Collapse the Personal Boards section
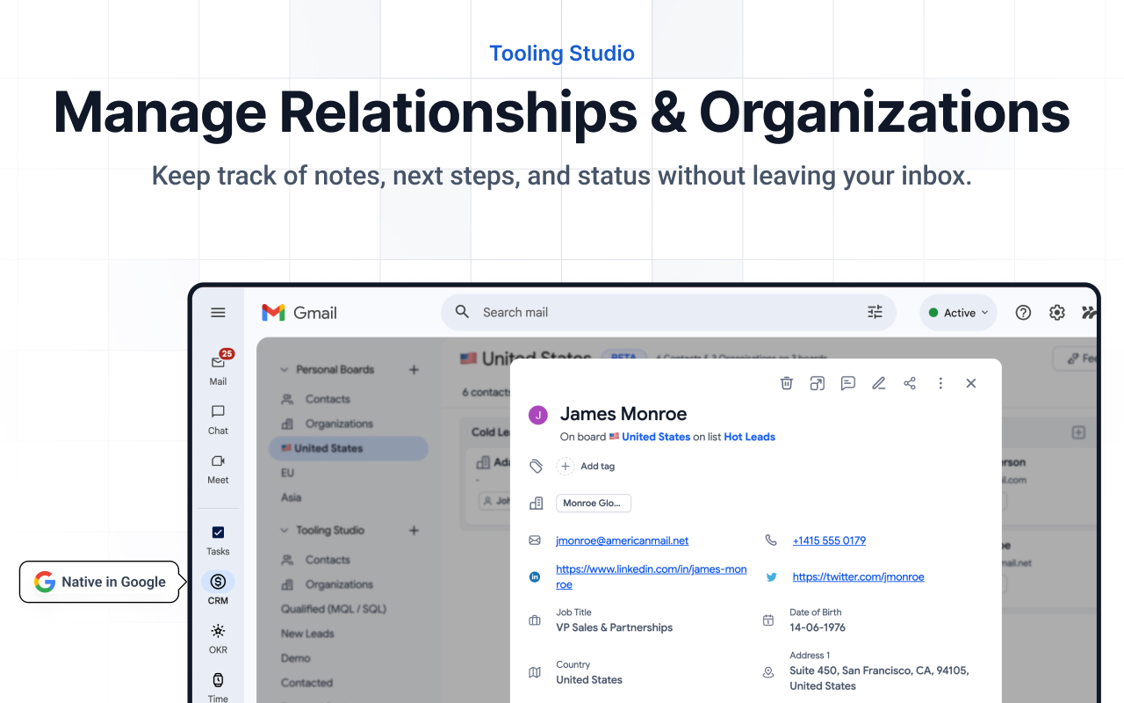The height and width of the screenshot is (703, 1124). [284, 370]
